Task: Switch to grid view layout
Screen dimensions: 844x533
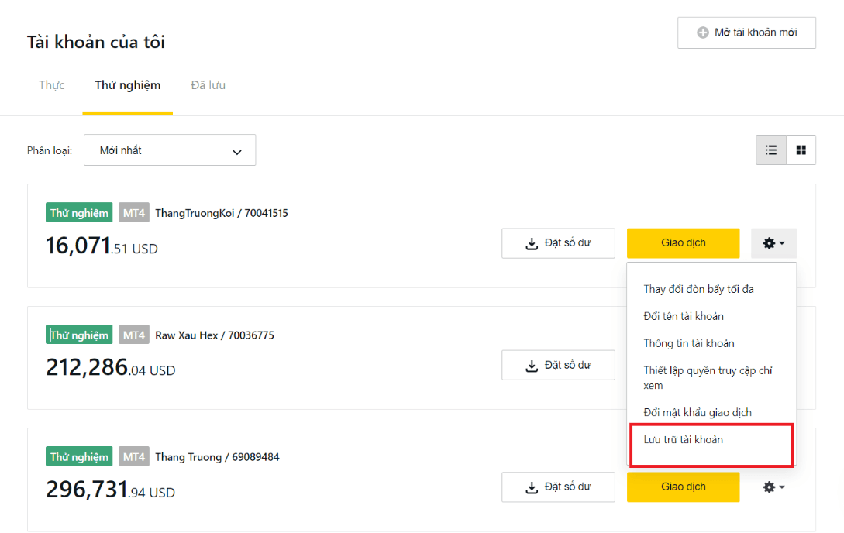Action: tap(801, 150)
